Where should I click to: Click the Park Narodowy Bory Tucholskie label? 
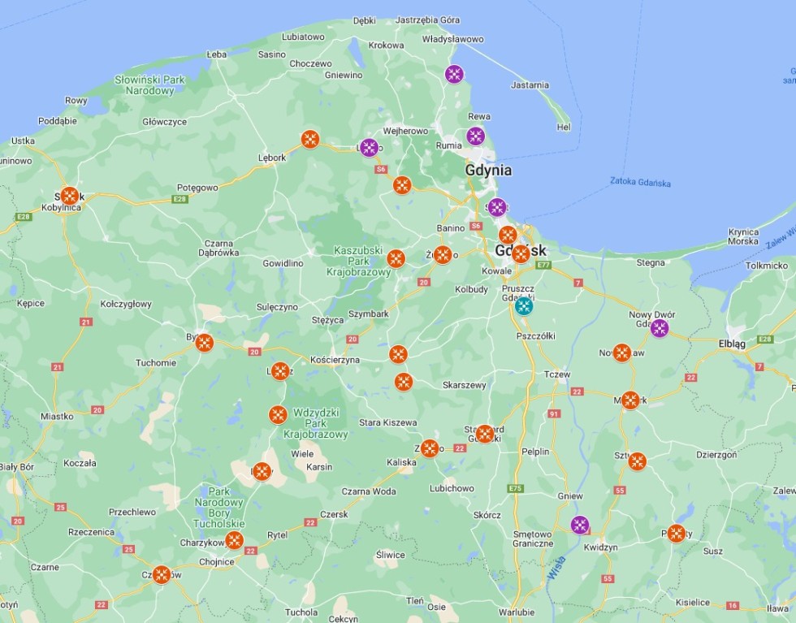(x=218, y=507)
